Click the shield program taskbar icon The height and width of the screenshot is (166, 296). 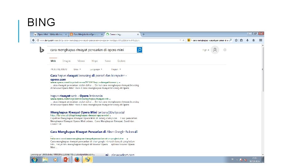click(x=87, y=160)
